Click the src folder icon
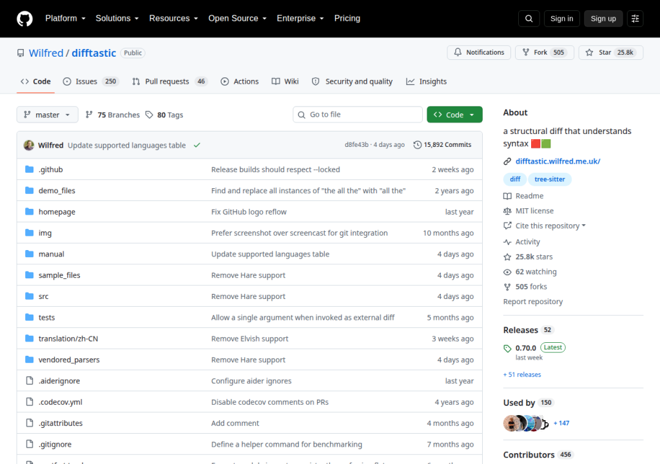660x464 pixels. (x=29, y=296)
